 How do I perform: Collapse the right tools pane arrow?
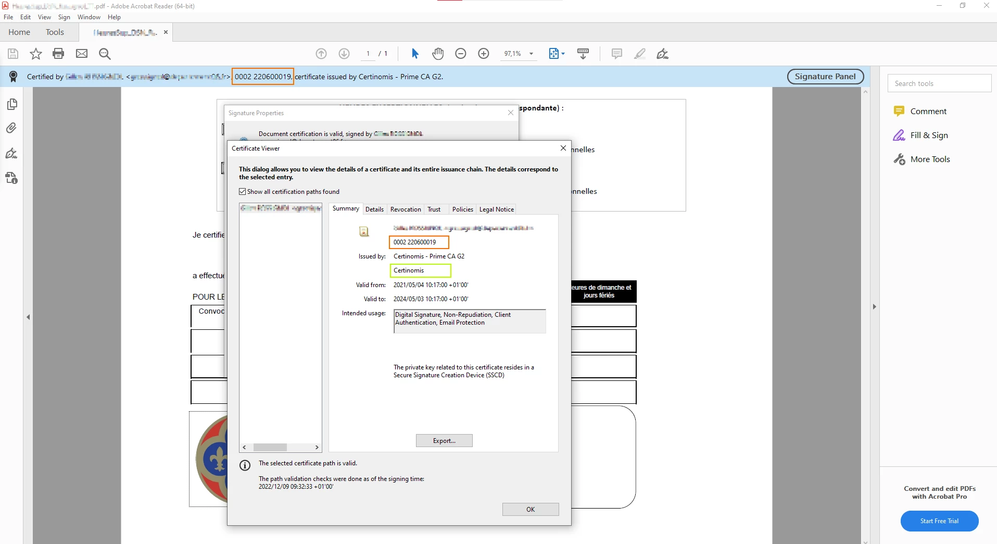point(875,307)
